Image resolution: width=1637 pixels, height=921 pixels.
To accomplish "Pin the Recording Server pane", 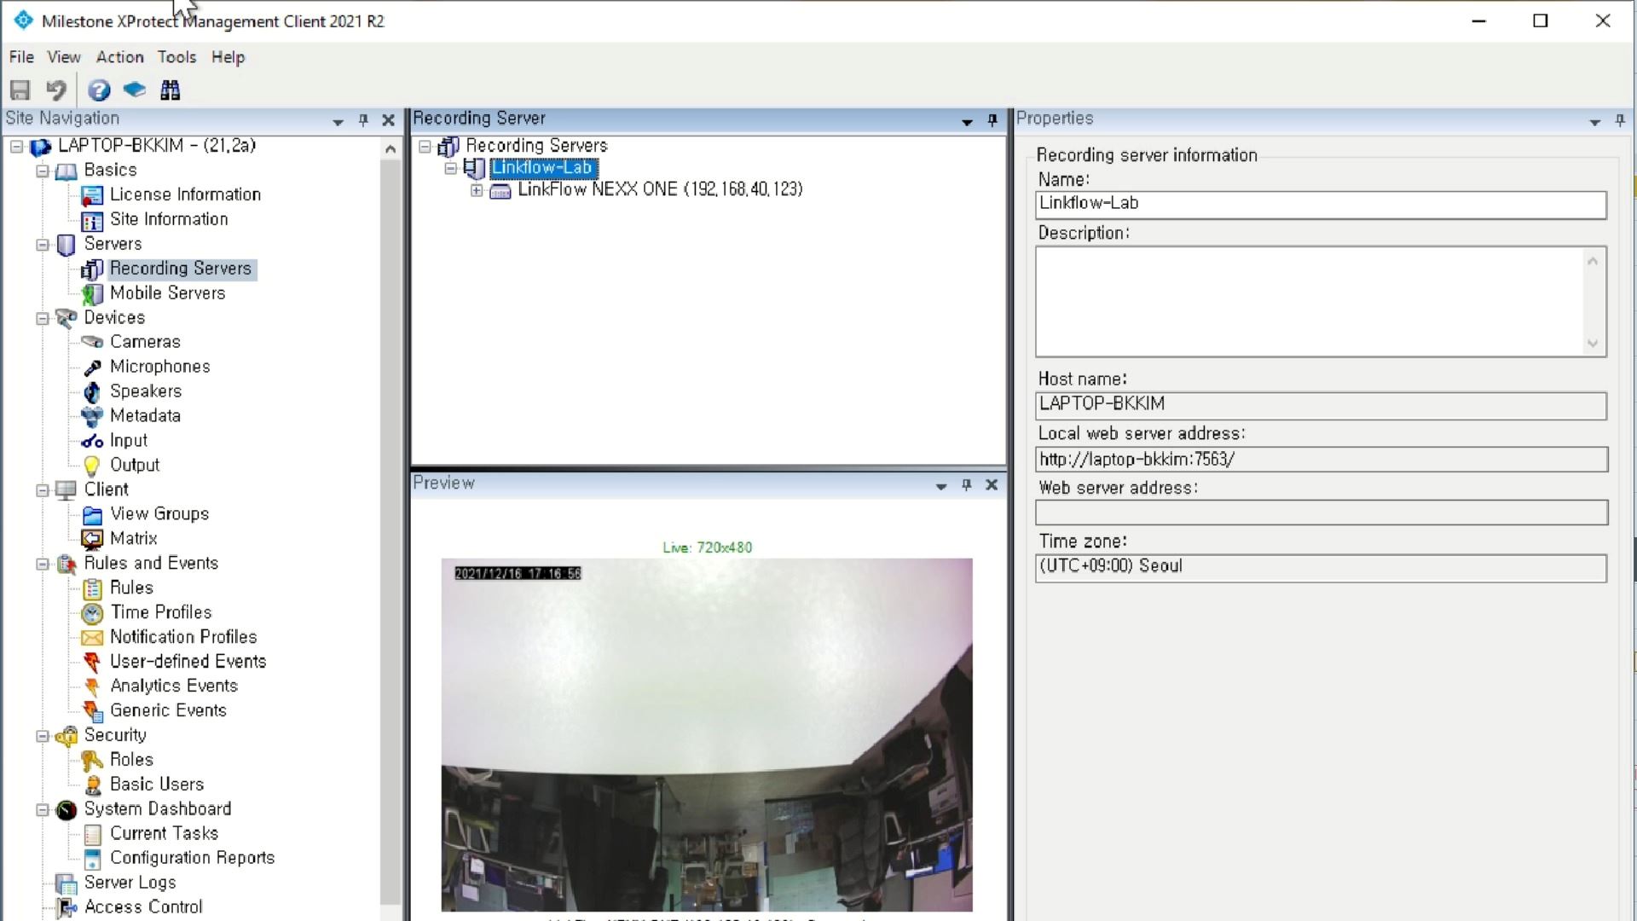I will (992, 120).
